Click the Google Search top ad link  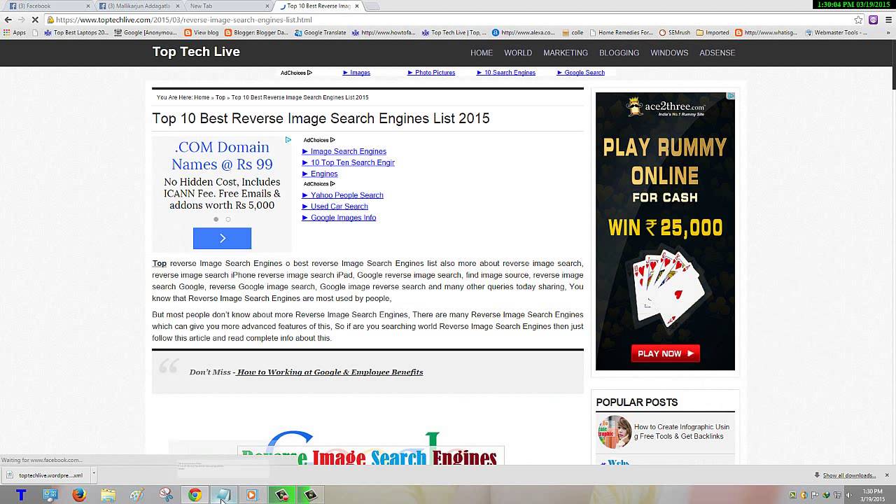coord(581,73)
